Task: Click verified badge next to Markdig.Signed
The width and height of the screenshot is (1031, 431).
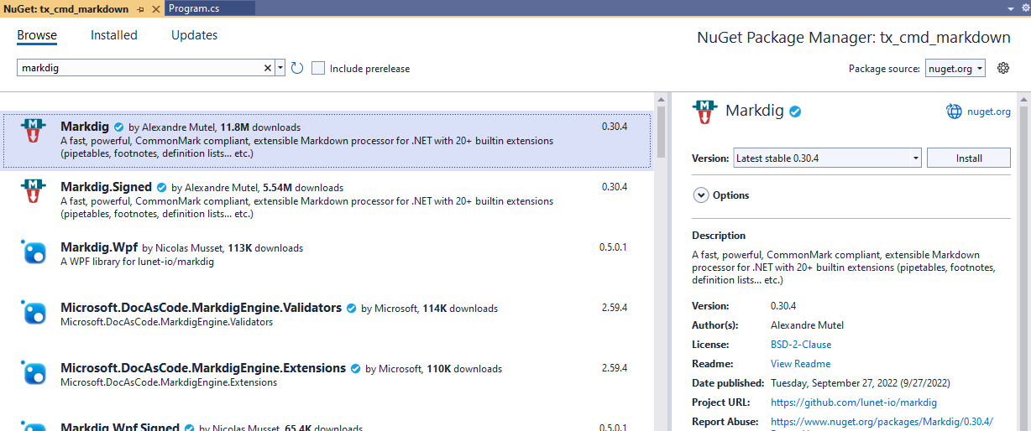Action: 161,188
